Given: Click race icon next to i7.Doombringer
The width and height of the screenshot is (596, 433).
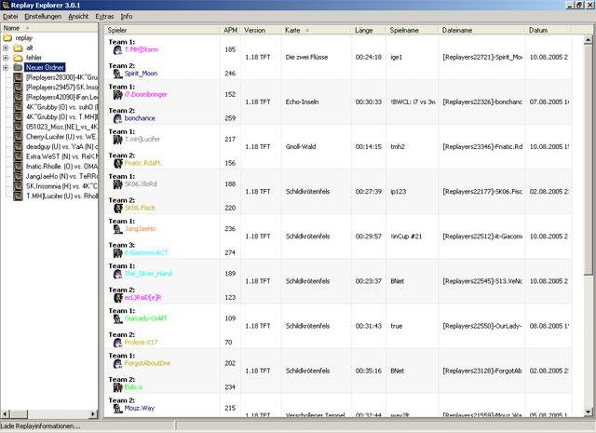Looking at the screenshot, I should click(118, 95).
